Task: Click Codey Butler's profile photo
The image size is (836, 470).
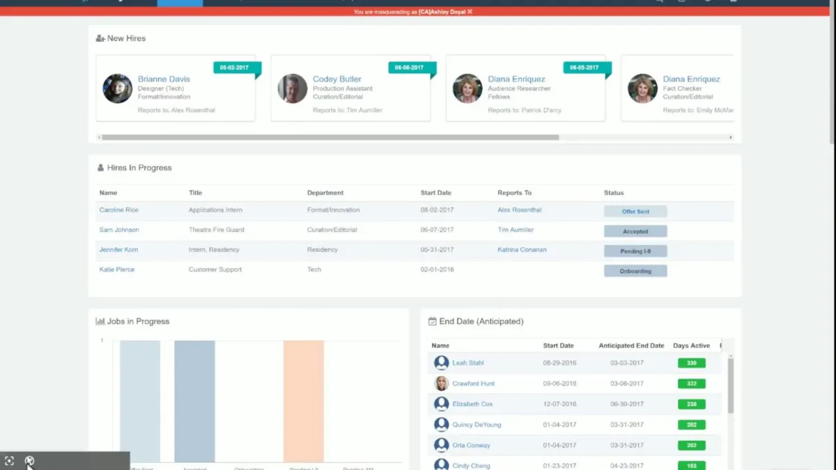Action: click(x=293, y=88)
